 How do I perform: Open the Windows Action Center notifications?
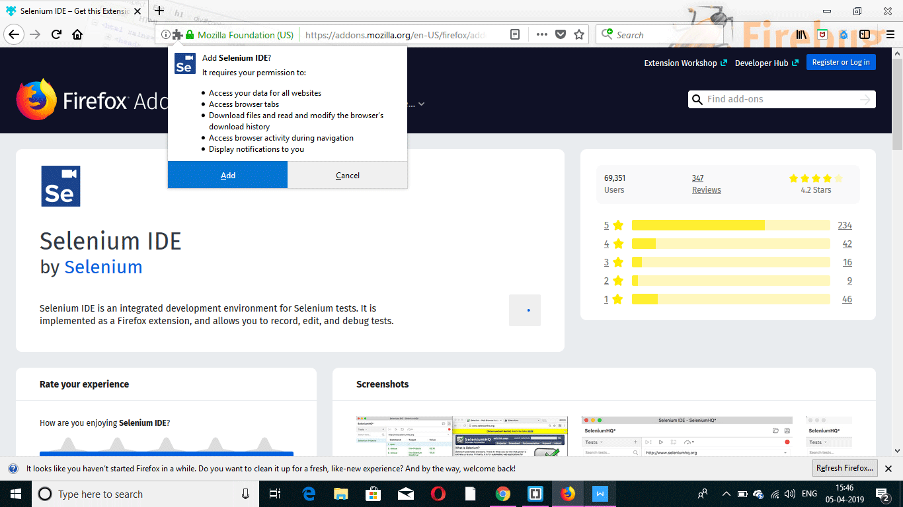[882, 494]
